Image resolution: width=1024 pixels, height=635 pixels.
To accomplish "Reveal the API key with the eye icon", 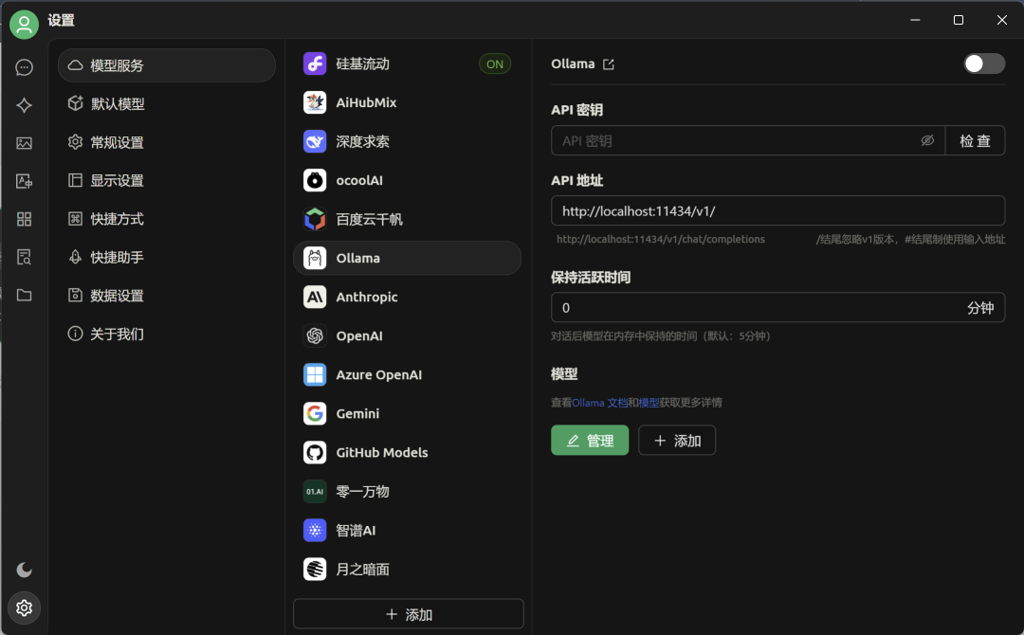I will point(927,140).
